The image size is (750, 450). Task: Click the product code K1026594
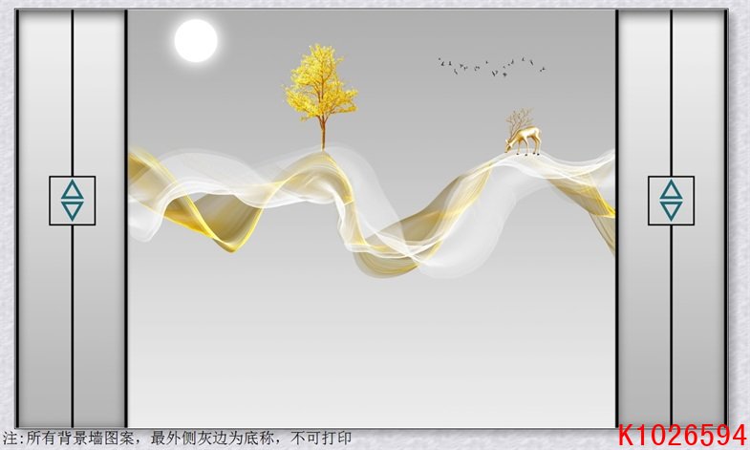pos(682,436)
